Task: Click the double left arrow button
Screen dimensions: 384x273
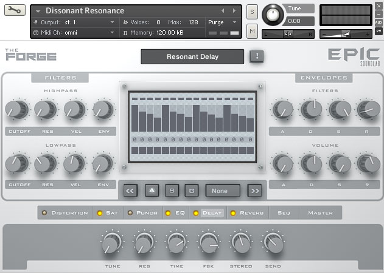Action: pyautogui.click(x=130, y=190)
